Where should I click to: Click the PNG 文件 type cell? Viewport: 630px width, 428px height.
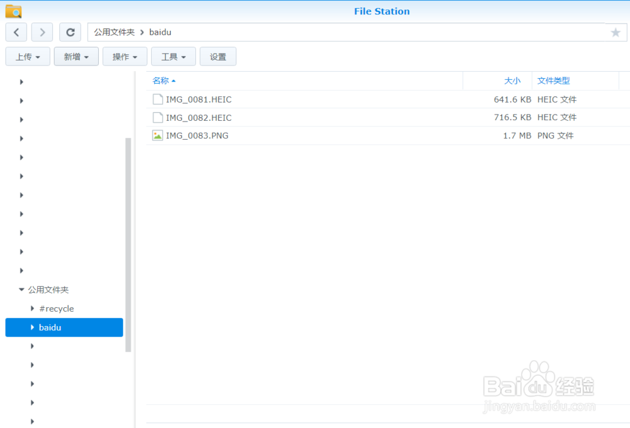tap(555, 136)
